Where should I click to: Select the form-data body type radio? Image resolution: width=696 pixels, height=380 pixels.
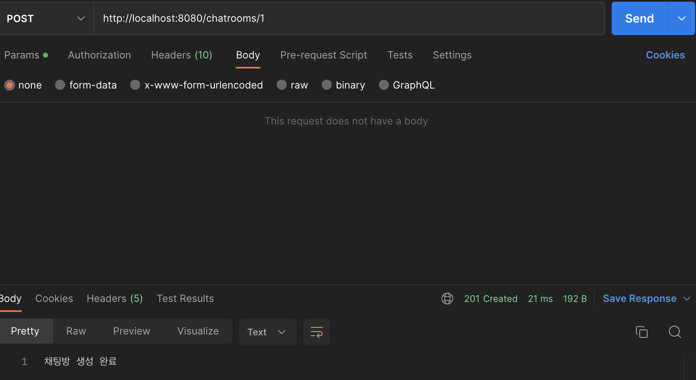click(x=60, y=85)
